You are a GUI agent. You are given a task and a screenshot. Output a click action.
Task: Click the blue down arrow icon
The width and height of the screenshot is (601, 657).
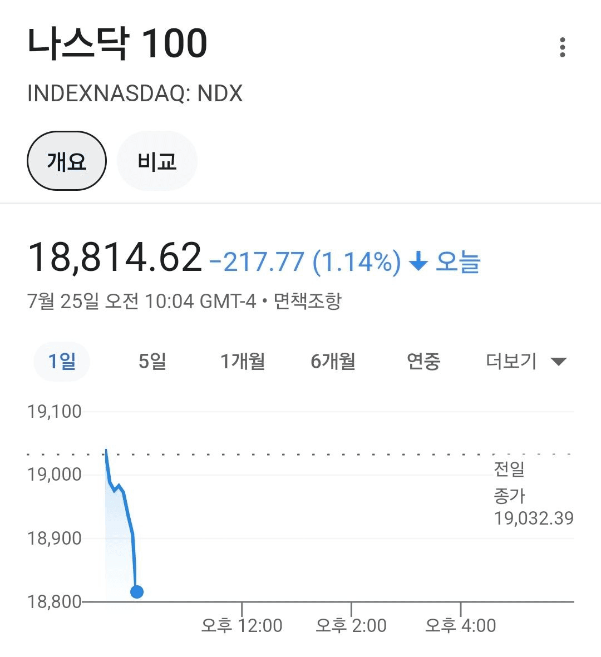coord(418,261)
